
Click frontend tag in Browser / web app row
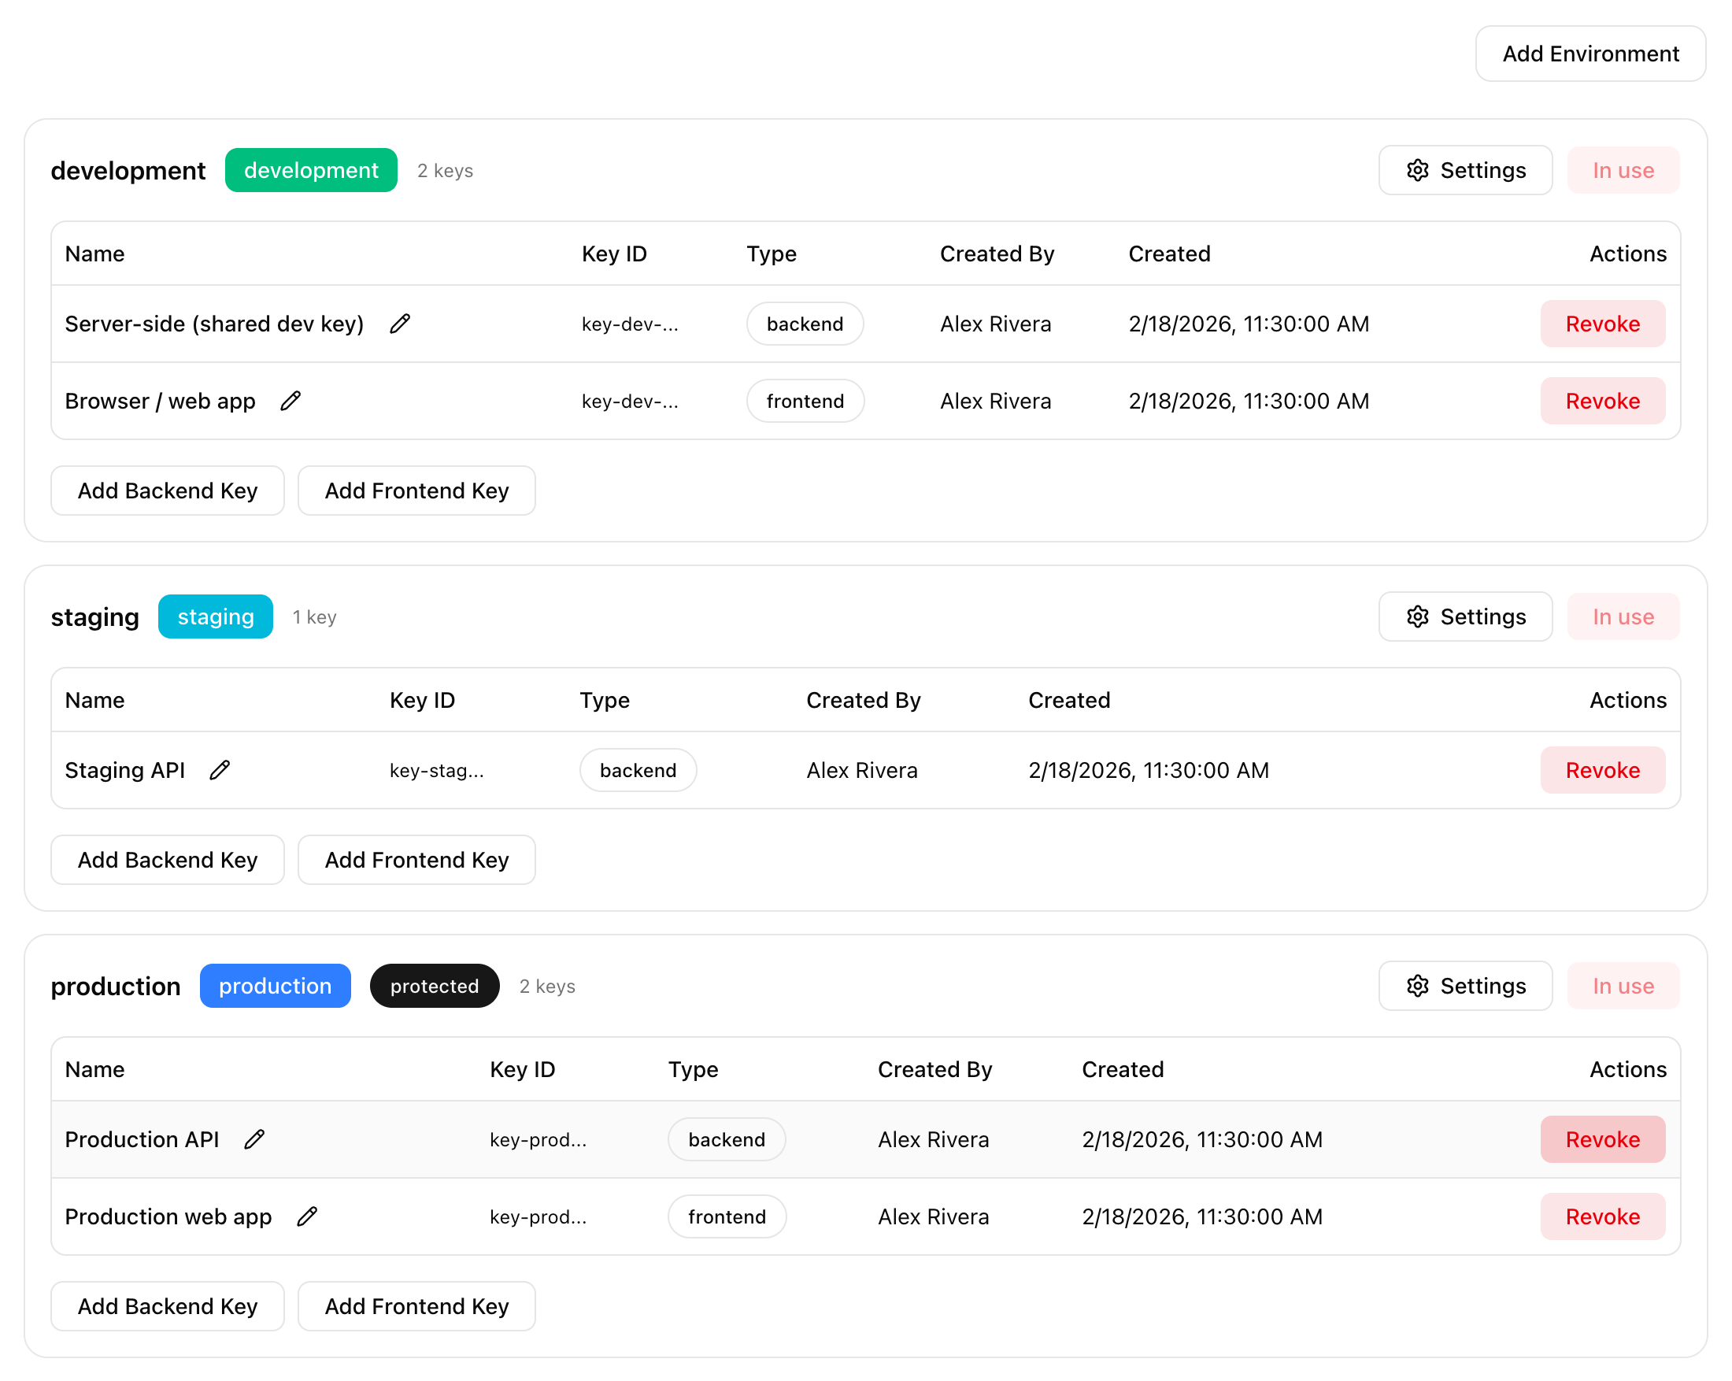805,401
